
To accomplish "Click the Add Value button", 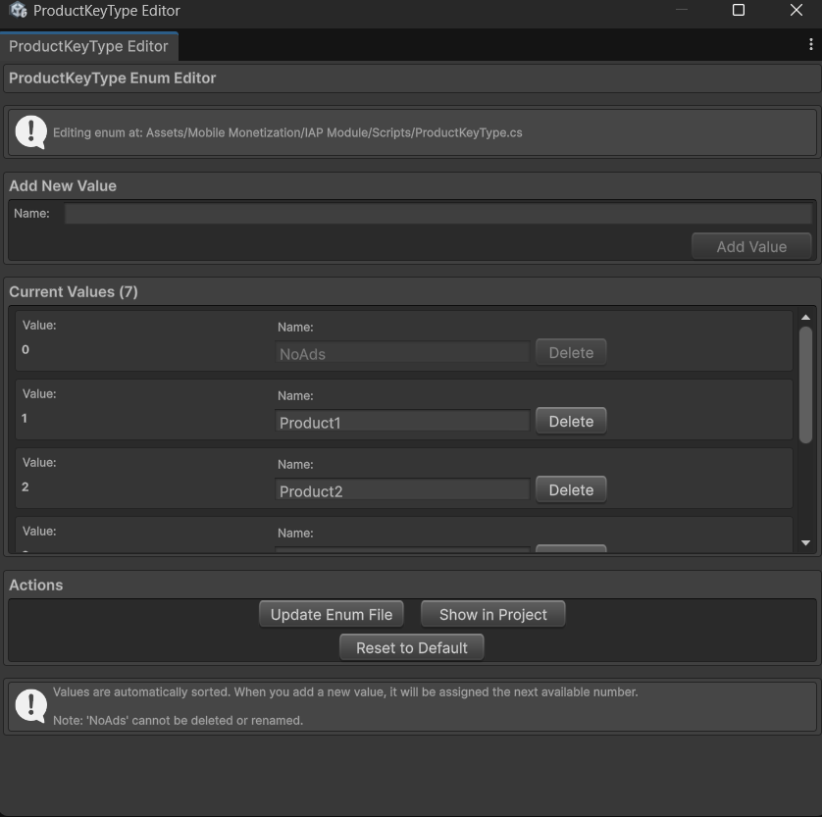I will coord(751,246).
